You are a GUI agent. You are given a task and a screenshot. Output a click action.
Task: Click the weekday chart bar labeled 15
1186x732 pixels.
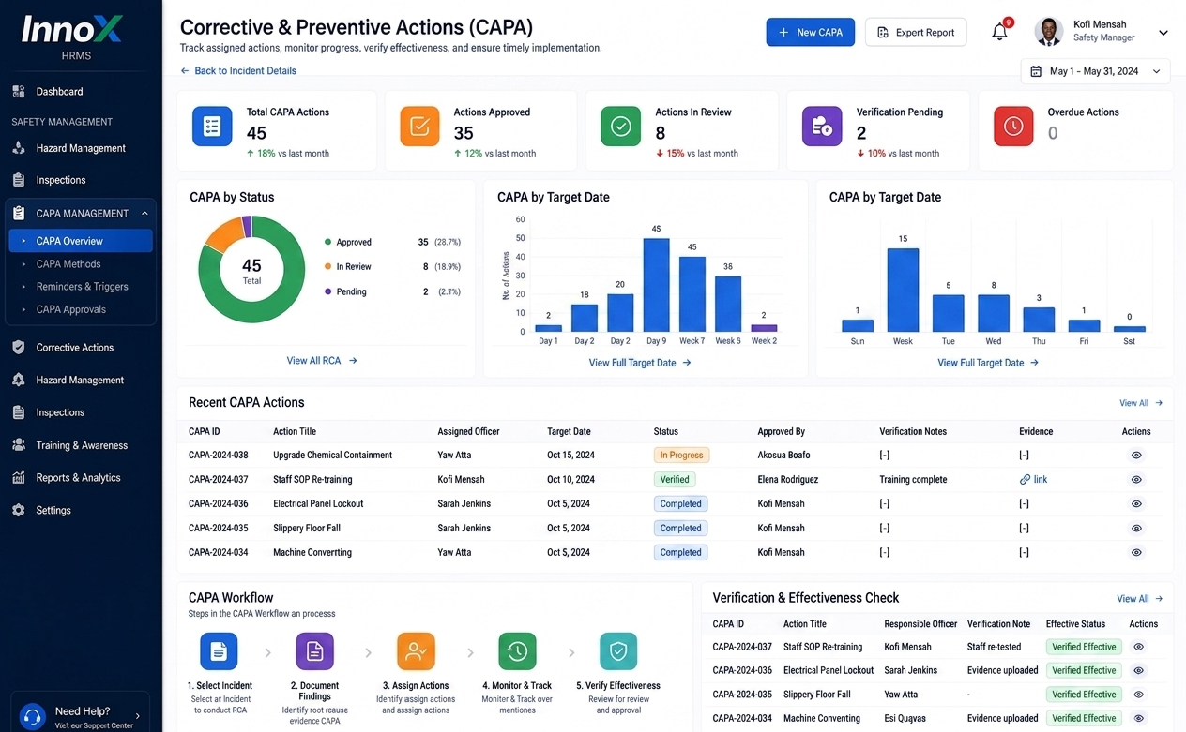(x=903, y=290)
